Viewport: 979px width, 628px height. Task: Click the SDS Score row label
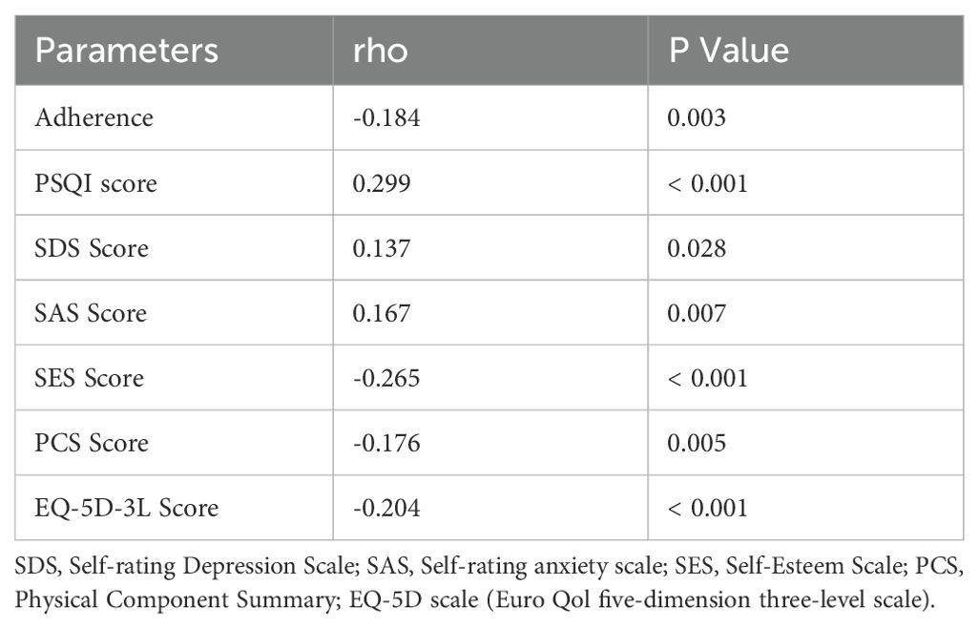tap(92, 248)
